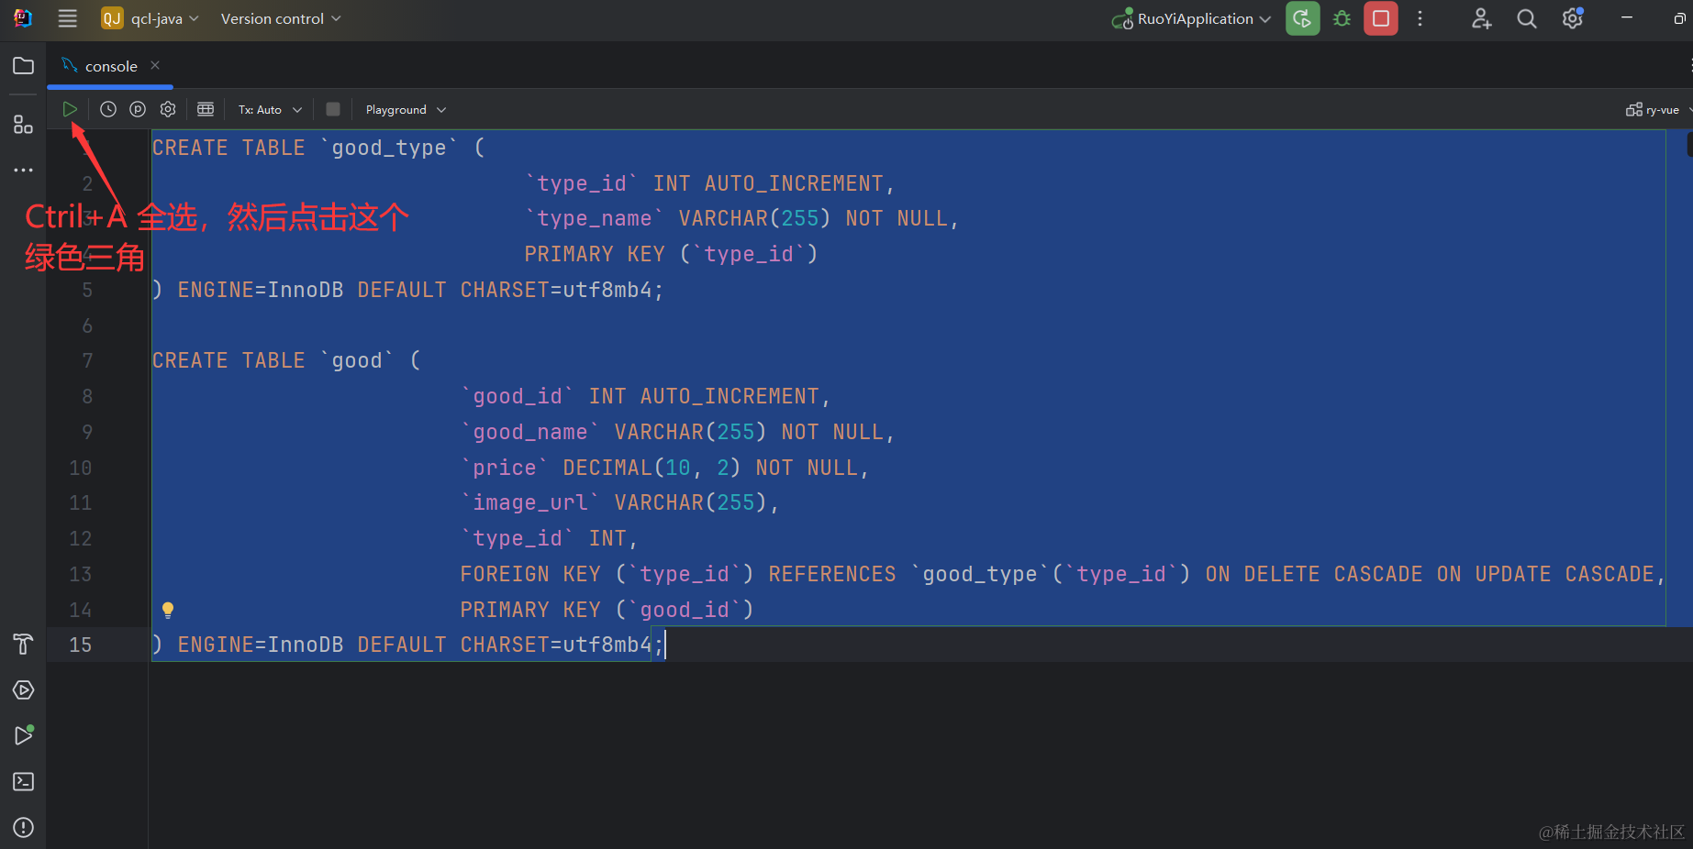
Task: Expand the Playground resolve mode dropdown
Action: 406,109
